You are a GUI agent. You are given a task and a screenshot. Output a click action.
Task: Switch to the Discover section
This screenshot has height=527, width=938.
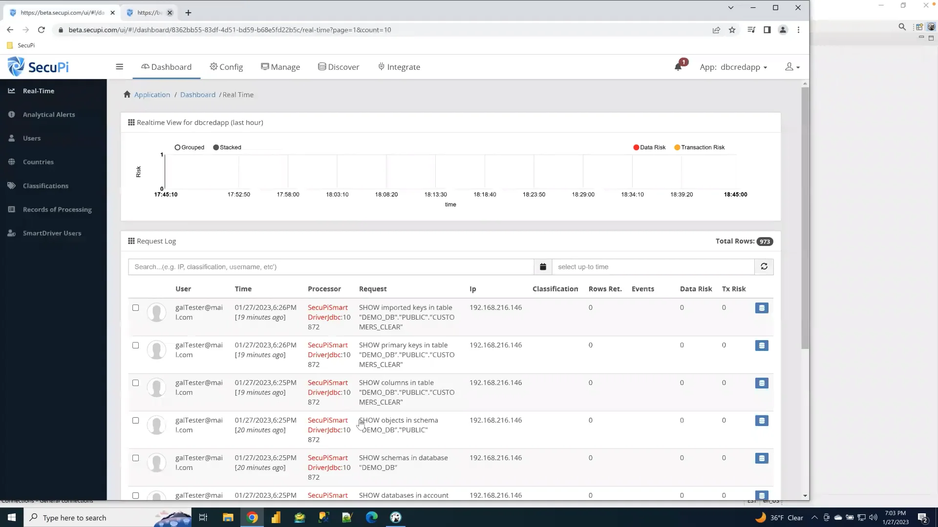[339, 67]
